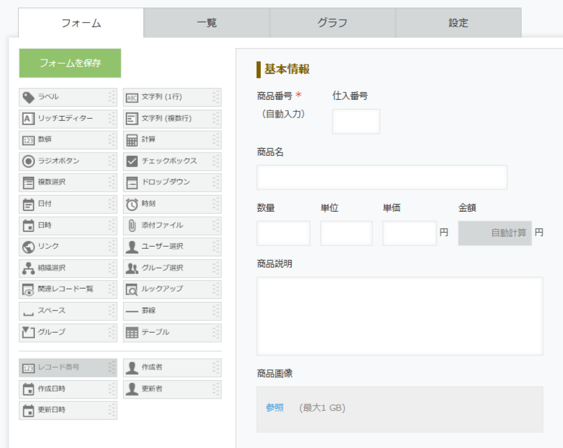Click the 文字列 (複数行) field icon

(131, 119)
